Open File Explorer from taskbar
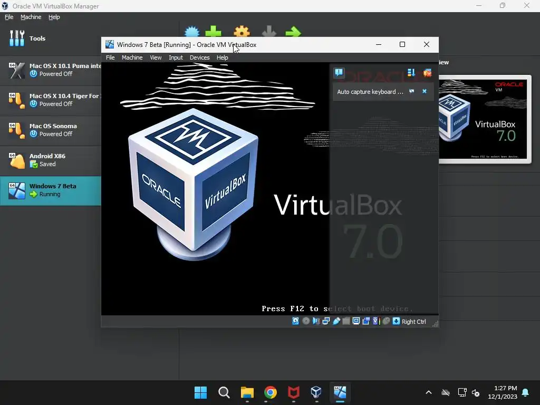 tap(247, 392)
